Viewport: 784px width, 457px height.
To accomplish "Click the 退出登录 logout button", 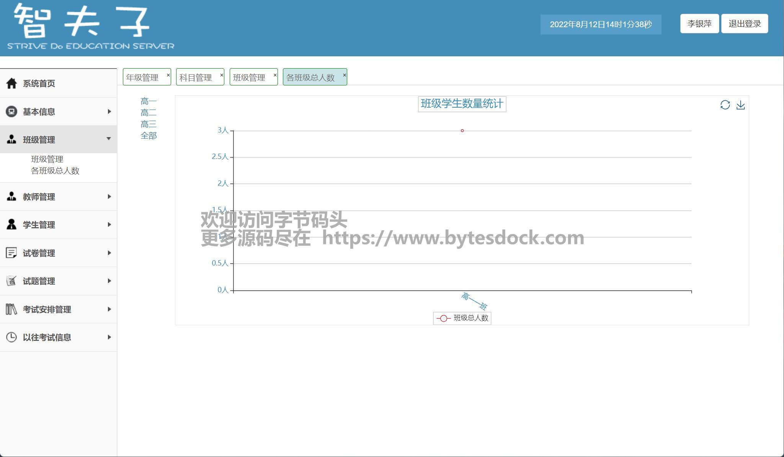I will point(744,24).
